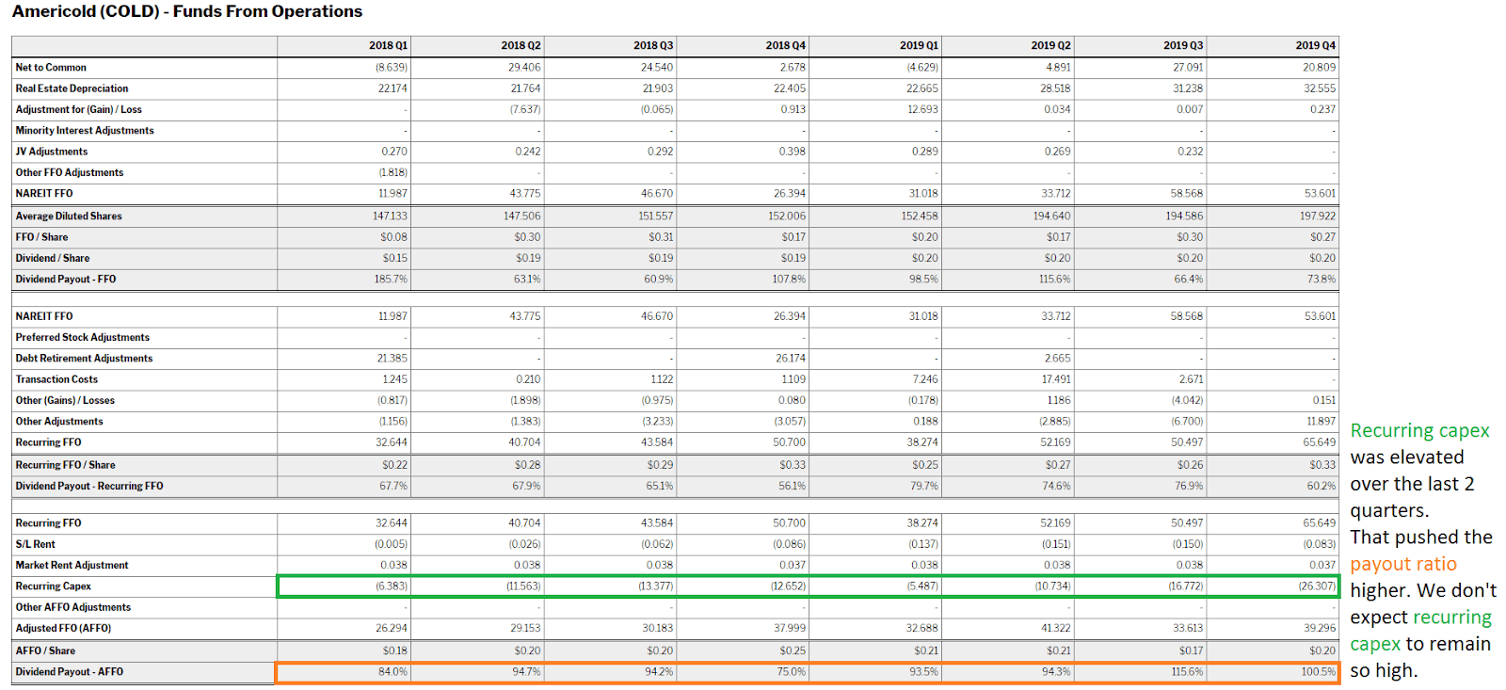Select Real Estate Depreciation value 22.174

[x=393, y=88]
